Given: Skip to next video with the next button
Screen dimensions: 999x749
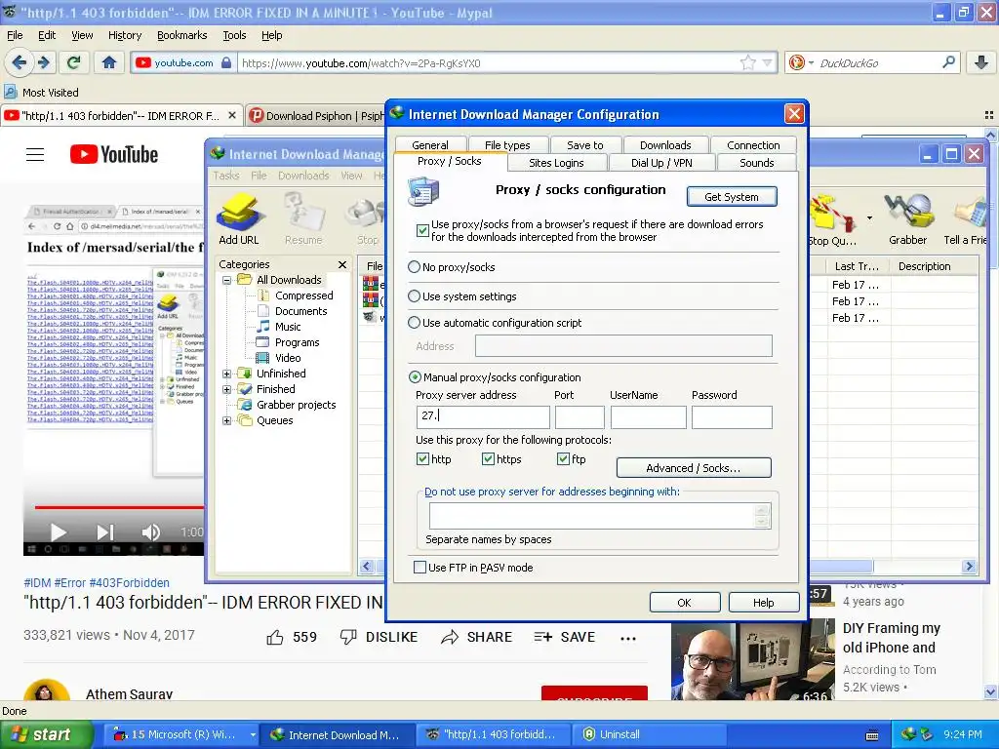Looking at the screenshot, I should point(105,532).
